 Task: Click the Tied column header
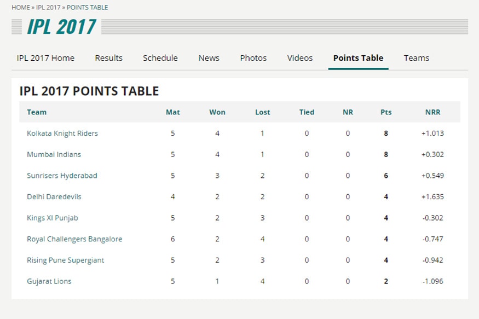pos(307,112)
